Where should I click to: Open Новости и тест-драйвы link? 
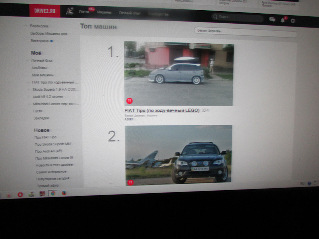click(x=54, y=165)
